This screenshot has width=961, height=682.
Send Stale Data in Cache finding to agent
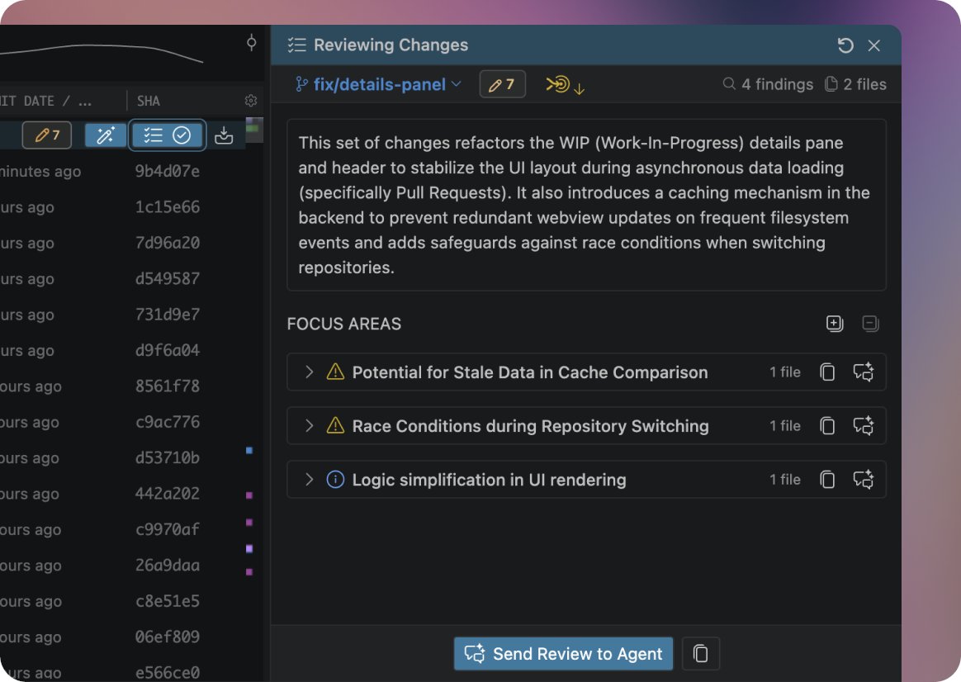click(x=864, y=372)
